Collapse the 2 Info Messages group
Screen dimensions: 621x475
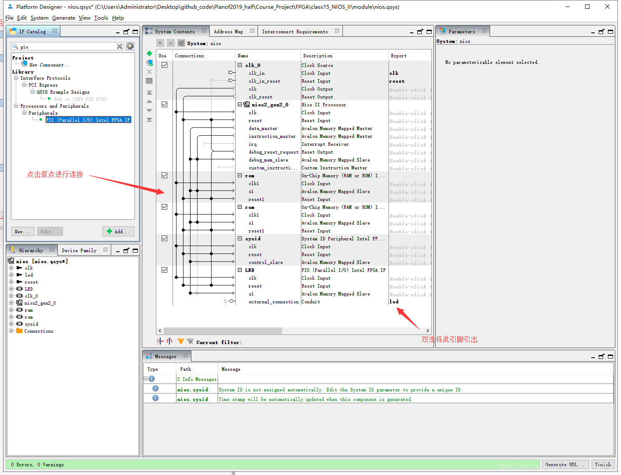click(x=146, y=379)
